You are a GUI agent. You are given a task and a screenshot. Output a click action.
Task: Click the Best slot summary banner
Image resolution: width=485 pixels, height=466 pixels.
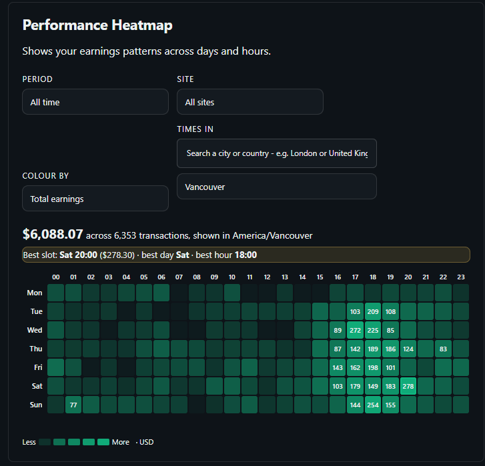(x=246, y=255)
